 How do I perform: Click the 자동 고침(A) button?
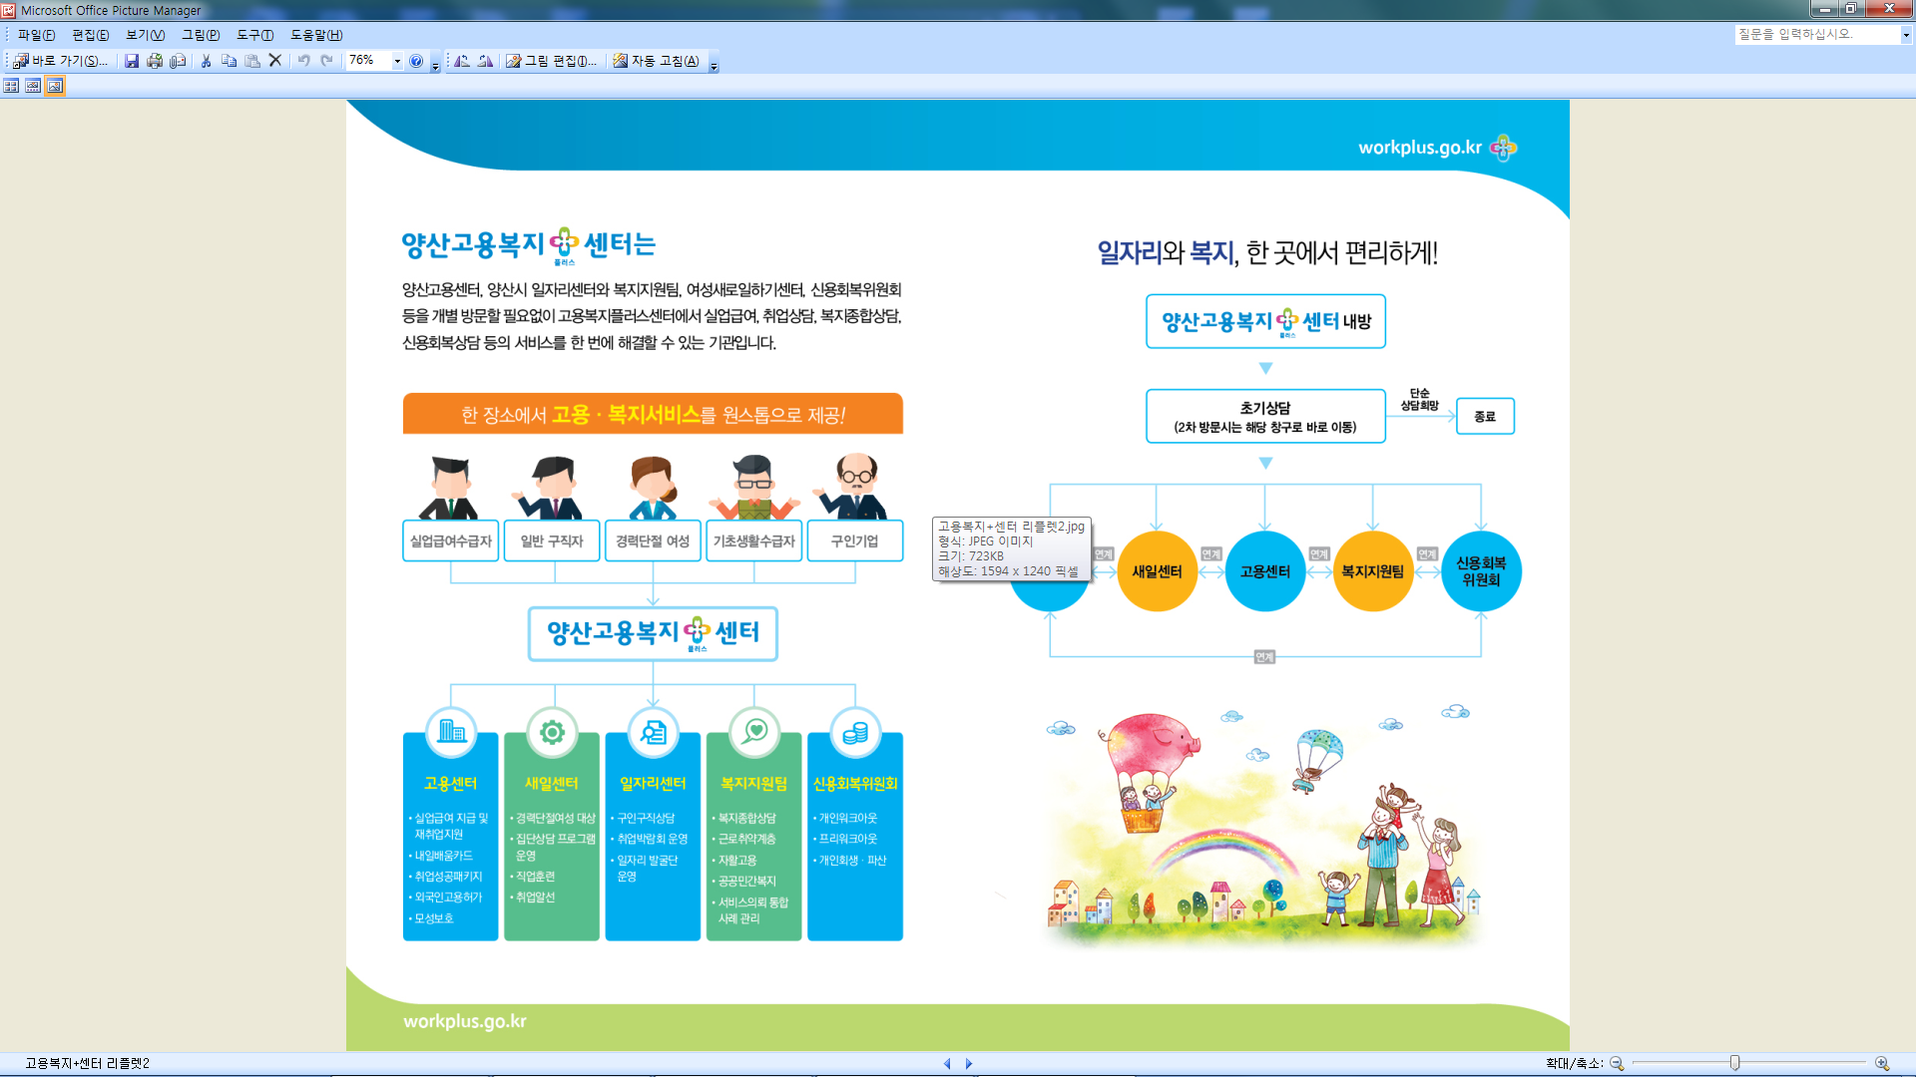pos(656,61)
